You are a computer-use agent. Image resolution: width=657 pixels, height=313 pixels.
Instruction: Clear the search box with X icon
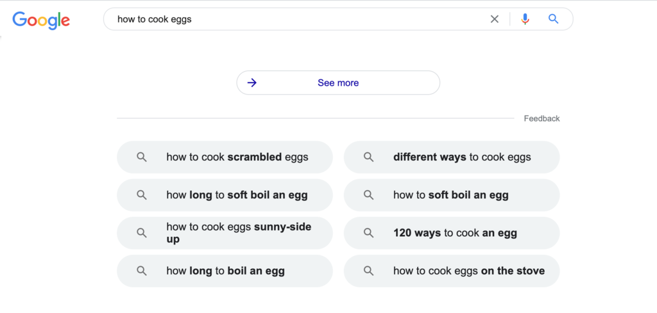click(495, 19)
